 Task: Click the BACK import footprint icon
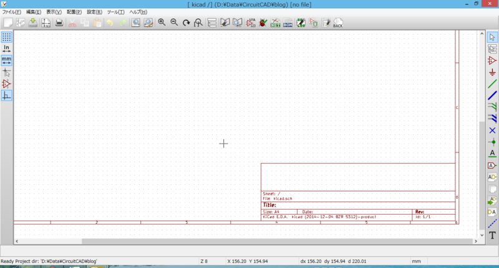click(x=338, y=22)
